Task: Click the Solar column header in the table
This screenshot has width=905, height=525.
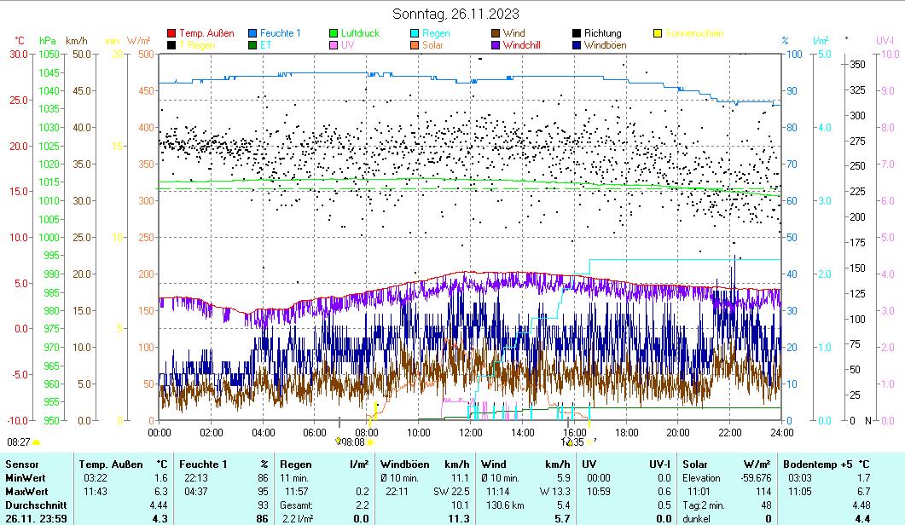Action: pyautogui.click(x=695, y=464)
